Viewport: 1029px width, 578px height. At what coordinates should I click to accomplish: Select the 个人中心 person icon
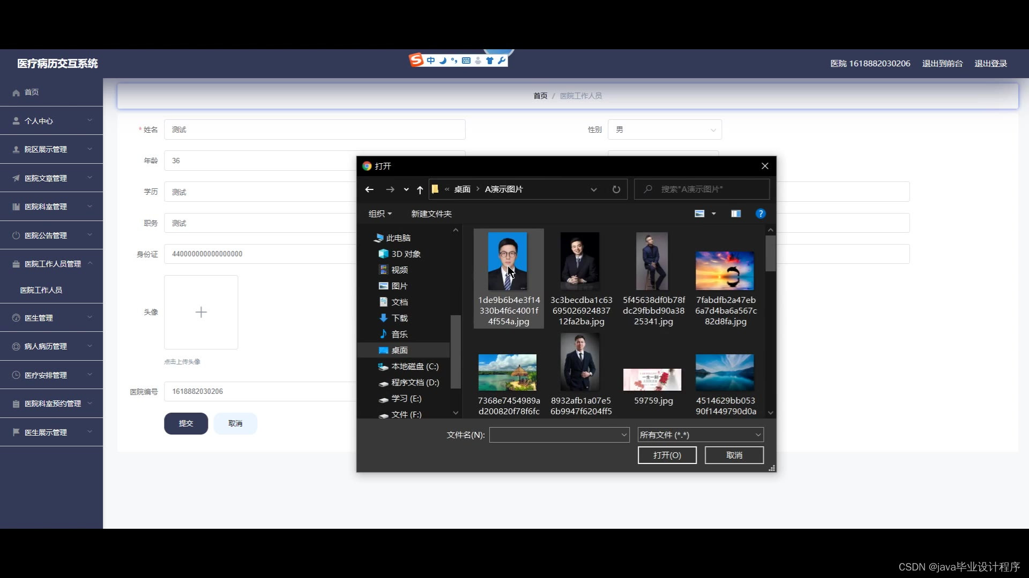[x=15, y=120]
